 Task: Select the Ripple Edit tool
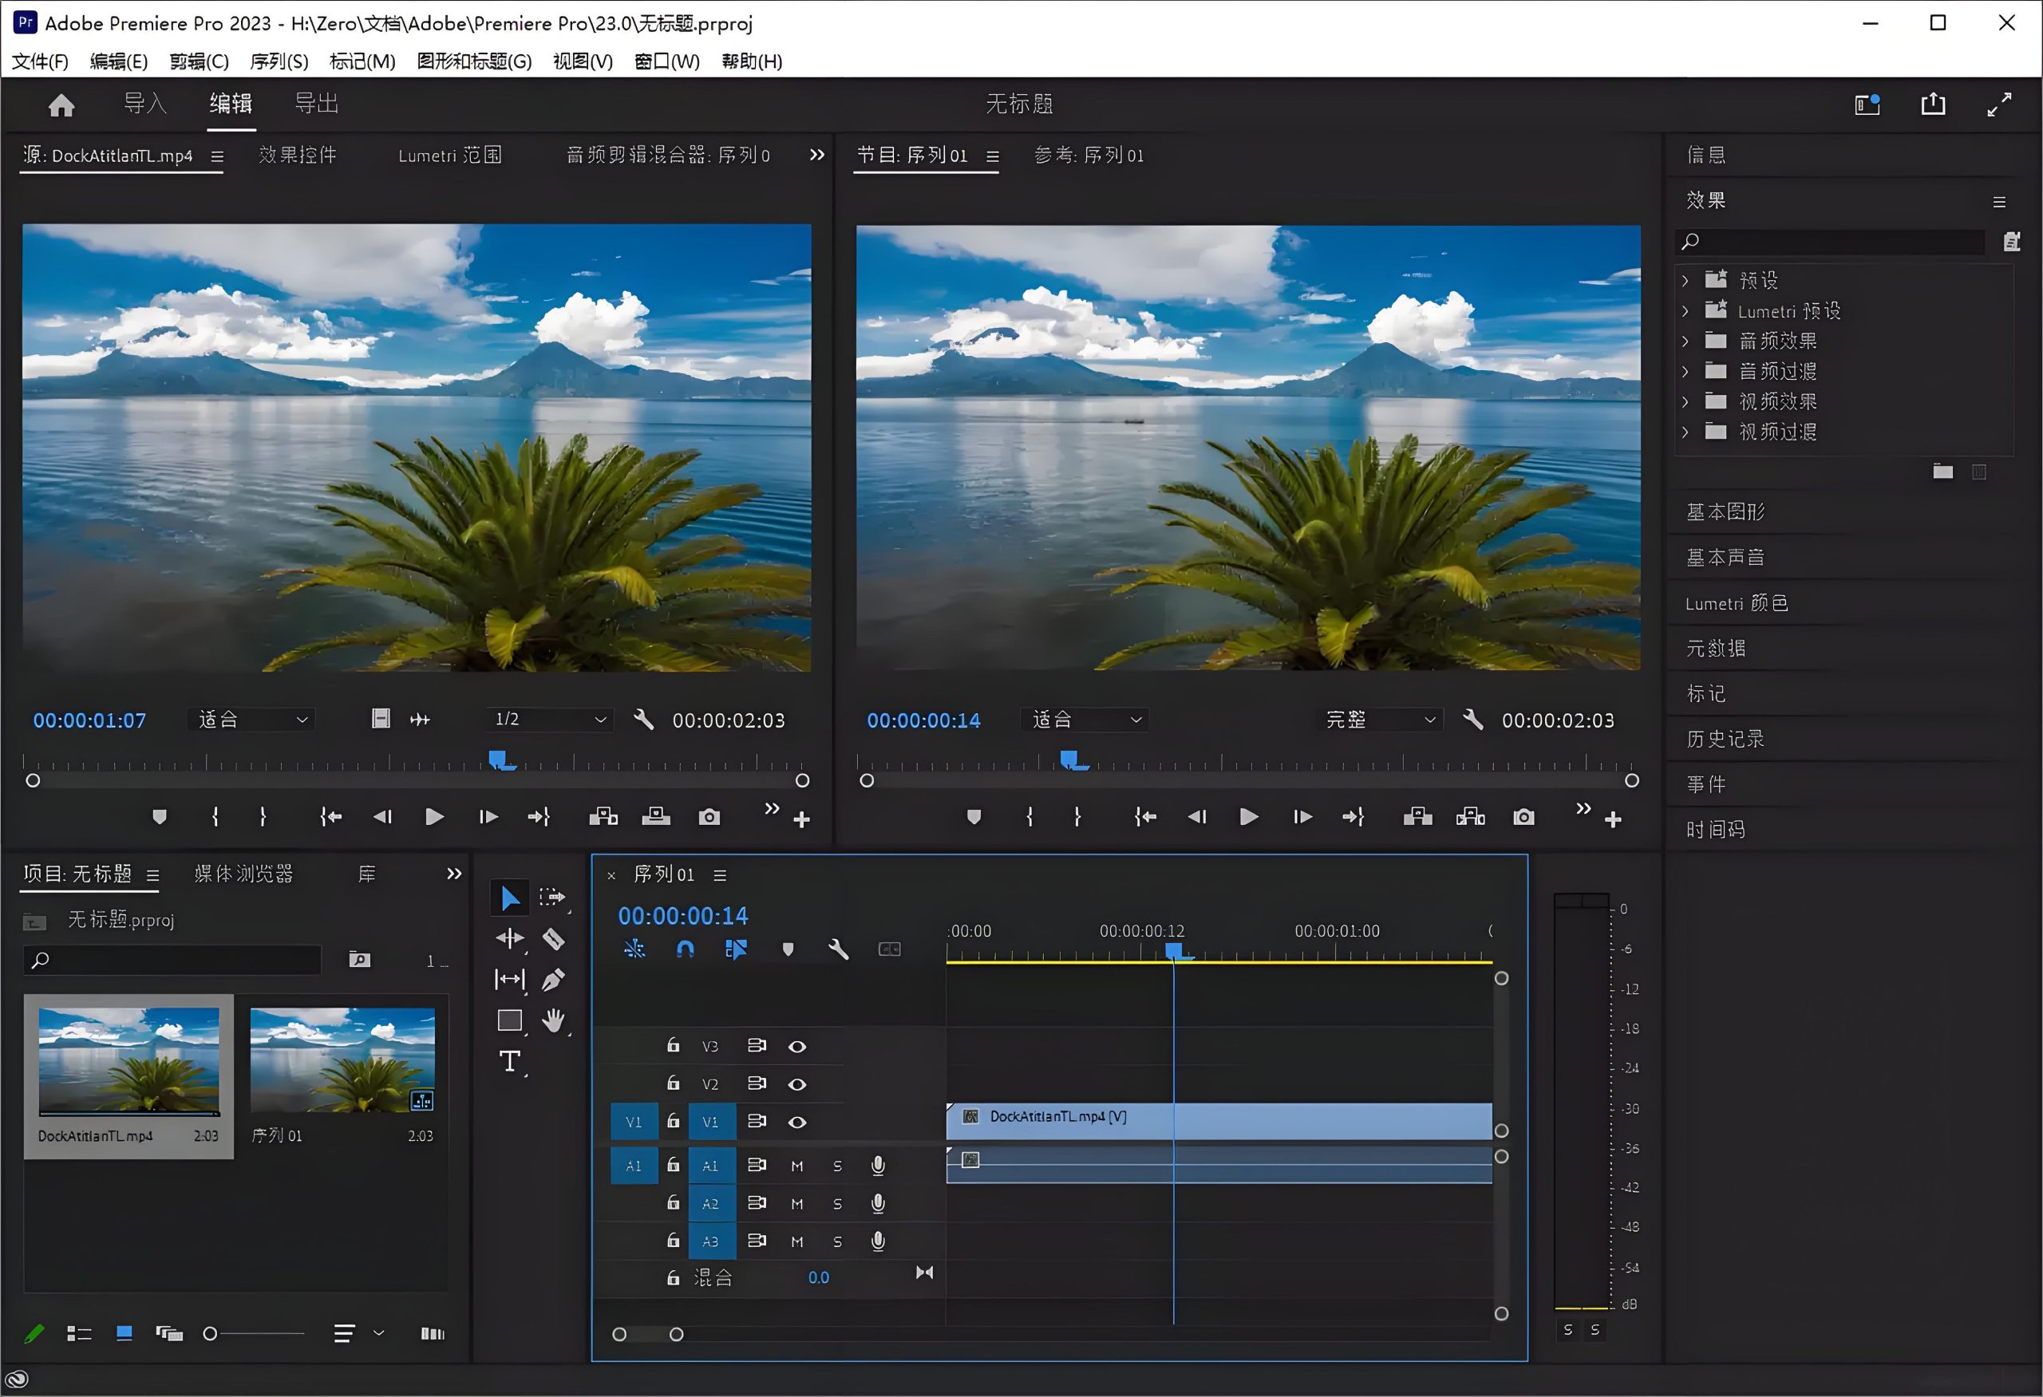pyautogui.click(x=509, y=938)
